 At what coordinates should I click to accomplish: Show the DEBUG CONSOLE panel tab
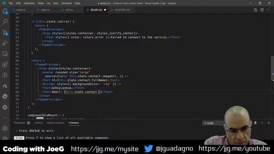click(x=56, y=123)
